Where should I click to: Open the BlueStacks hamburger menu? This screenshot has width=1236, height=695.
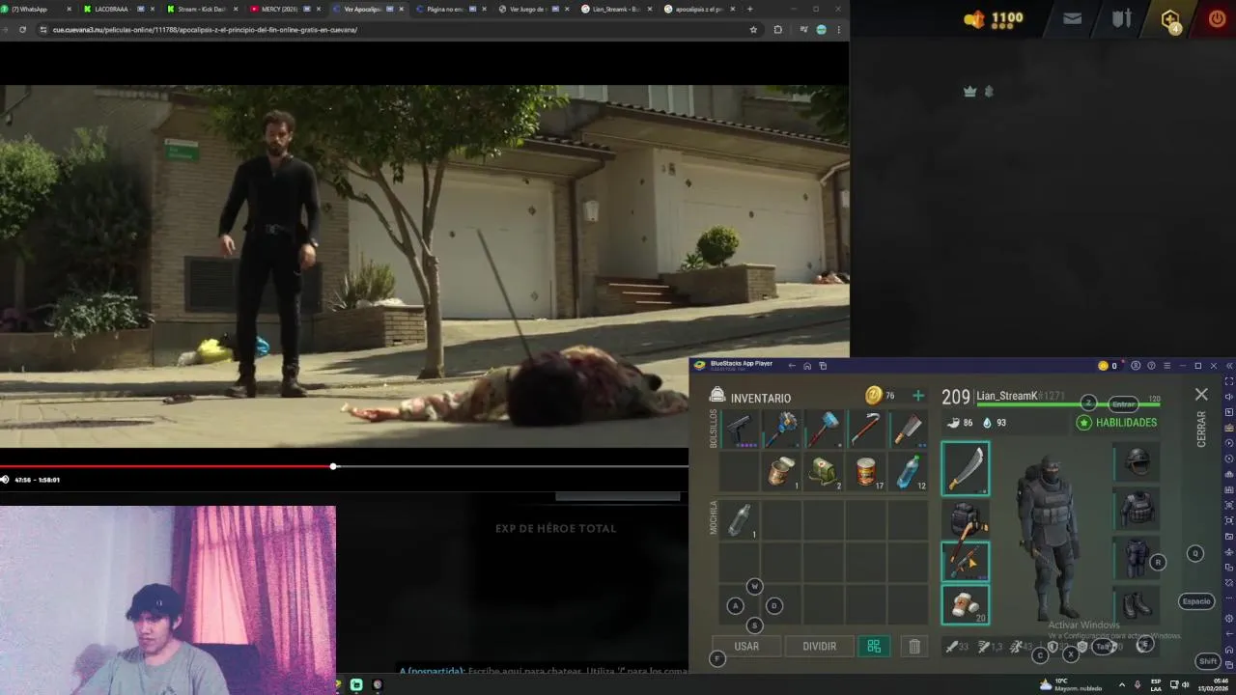coord(1166,366)
